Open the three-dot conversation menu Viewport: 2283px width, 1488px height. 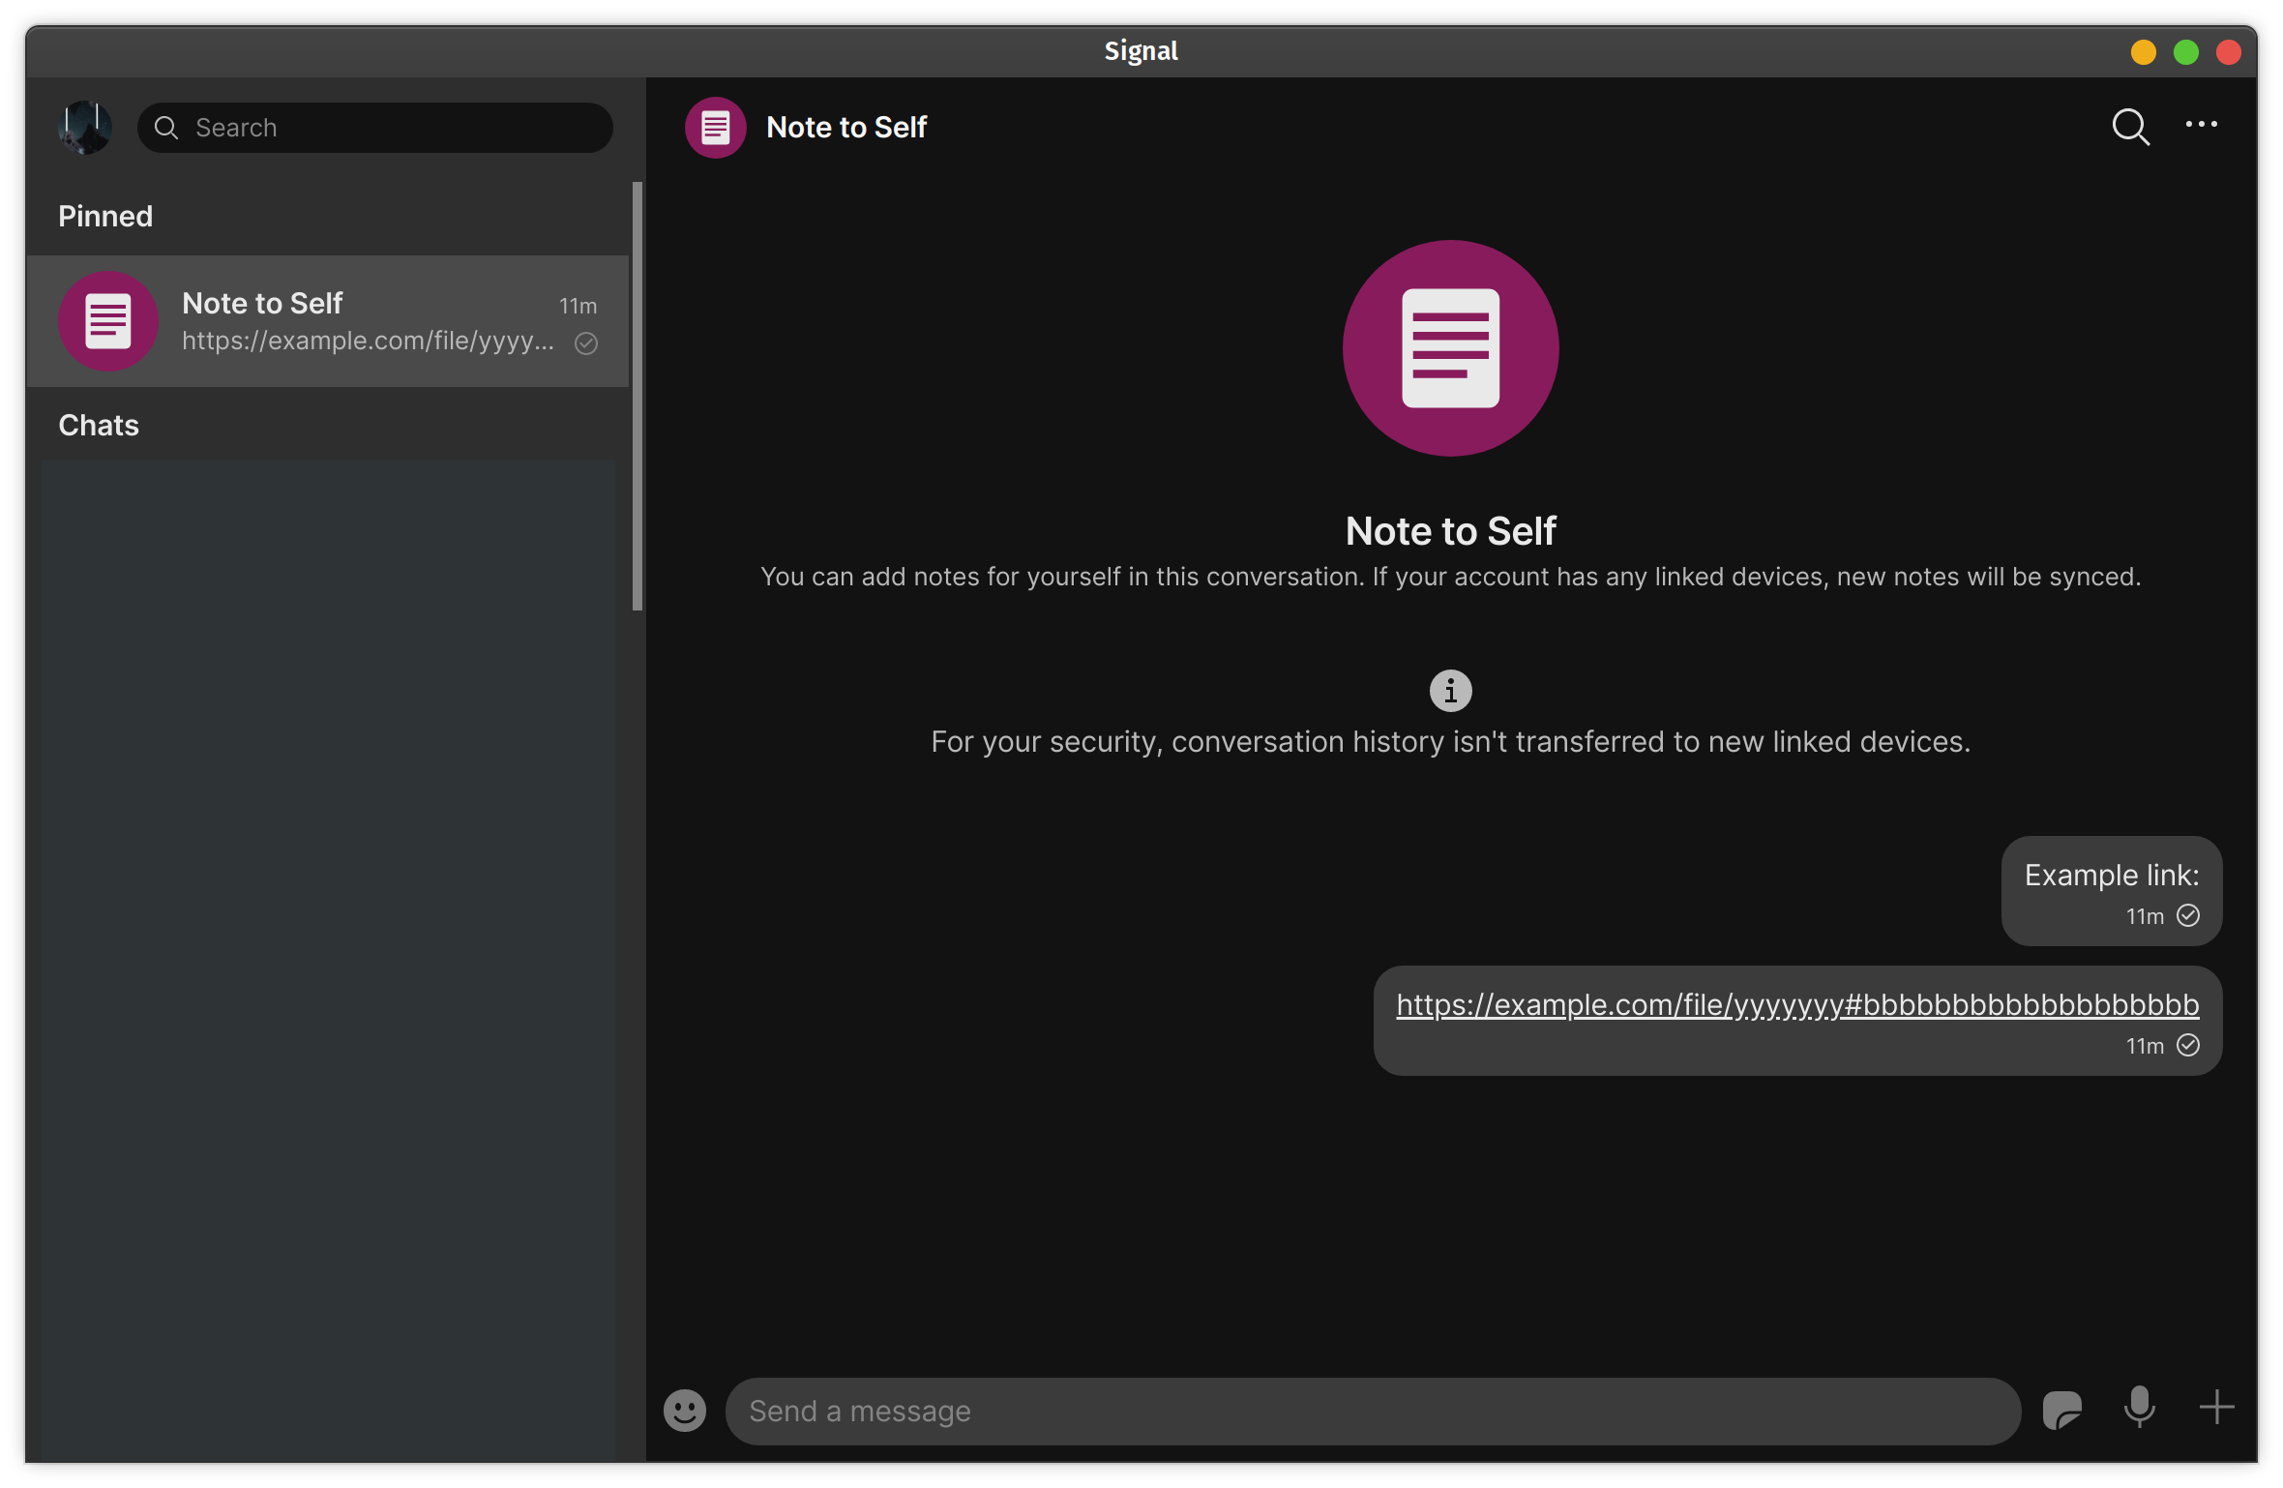(2202, 125)
